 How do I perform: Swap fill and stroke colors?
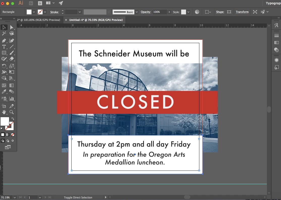coord(13,119)
